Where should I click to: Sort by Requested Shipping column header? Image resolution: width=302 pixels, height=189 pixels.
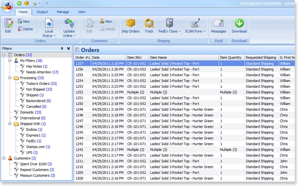coord(261,58)
